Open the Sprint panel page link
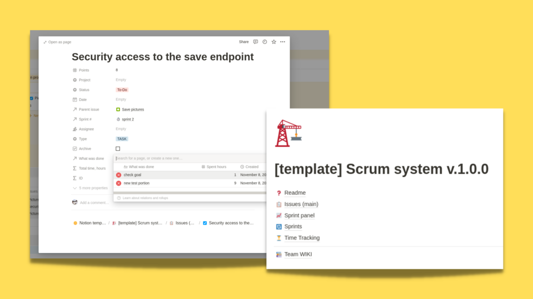Image resolution: width=533 pixels, height=299 pixels. [x=300, y=215]
